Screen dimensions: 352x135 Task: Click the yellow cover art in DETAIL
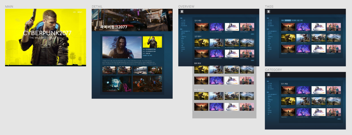click(x=153, y=42)
